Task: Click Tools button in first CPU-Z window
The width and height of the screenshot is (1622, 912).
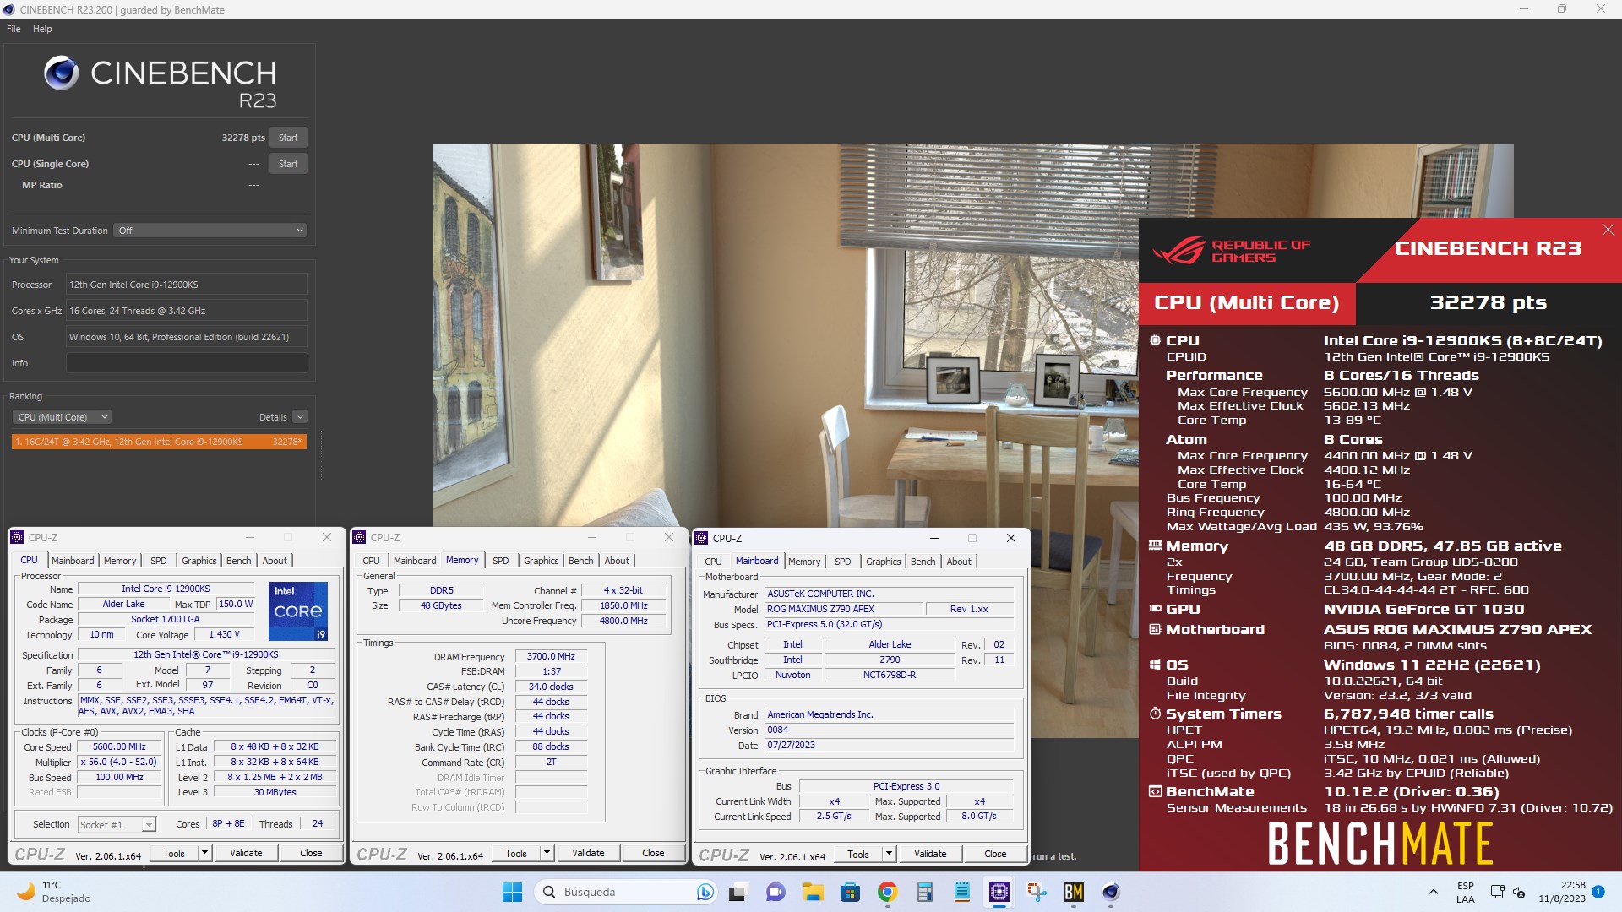Action: [174, 854]
